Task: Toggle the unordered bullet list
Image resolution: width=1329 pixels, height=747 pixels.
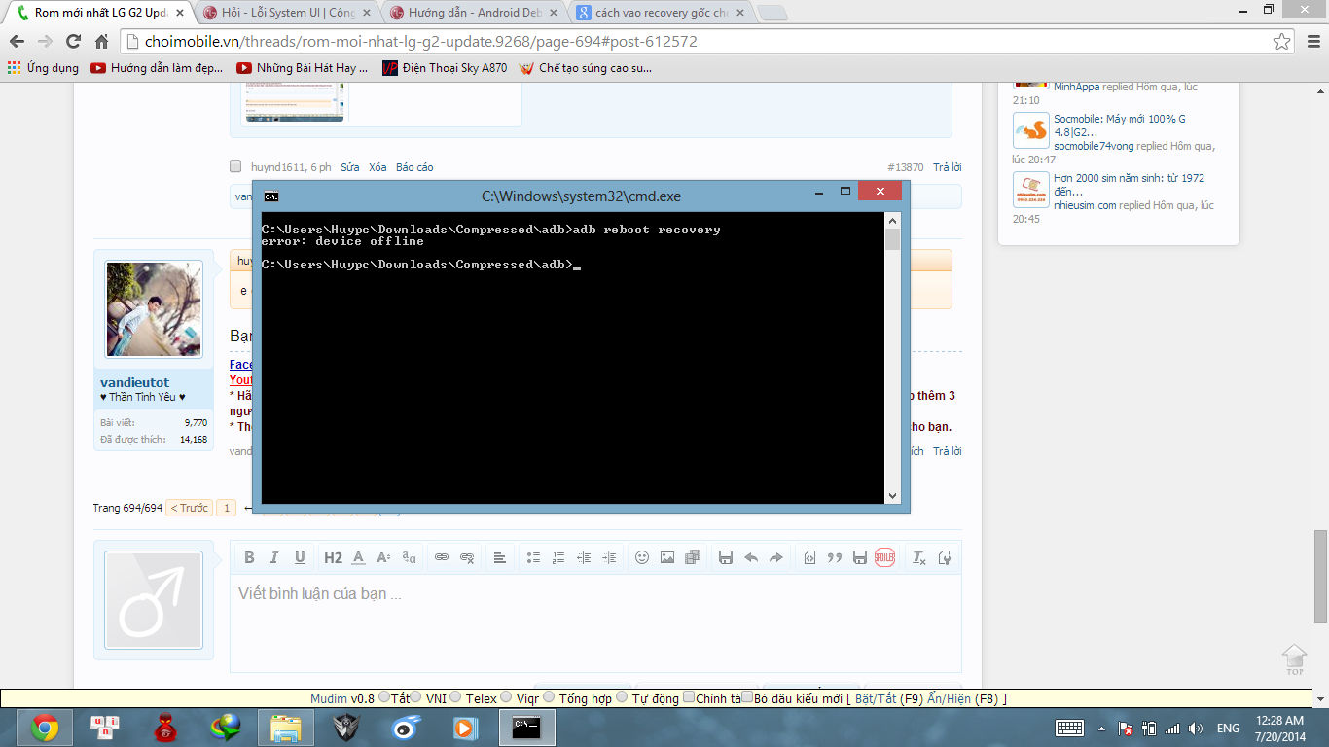Action: [x=533, y=557]
